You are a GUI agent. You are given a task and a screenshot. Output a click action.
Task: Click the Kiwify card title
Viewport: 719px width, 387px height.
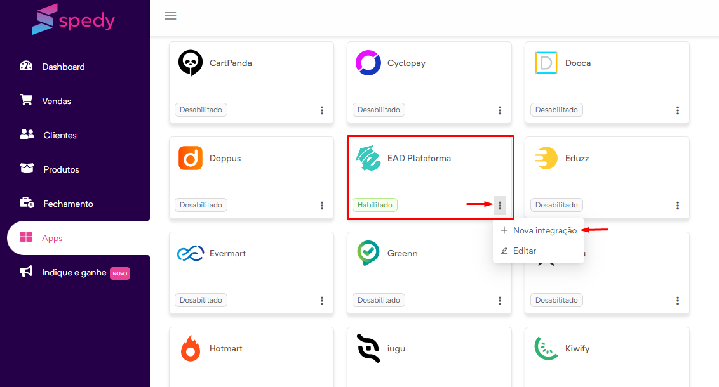(x=577, y=348)
